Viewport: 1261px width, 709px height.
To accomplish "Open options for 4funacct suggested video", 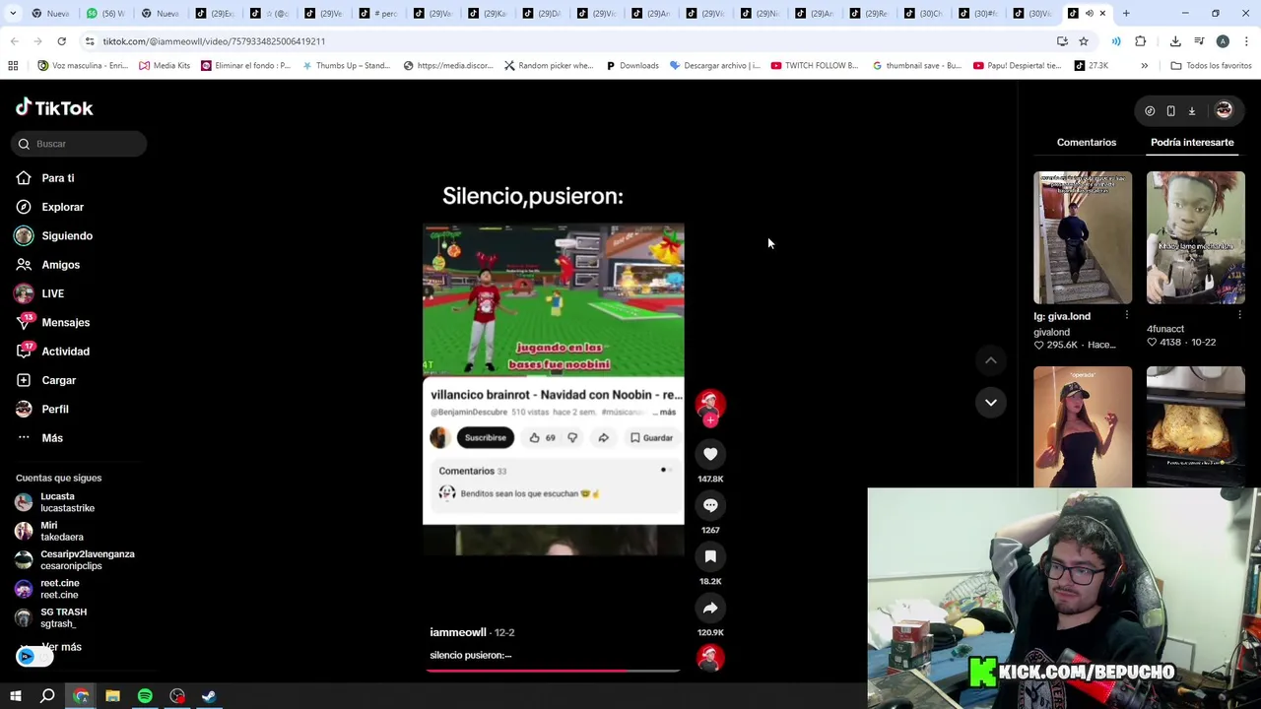I will coord(1239,316).
